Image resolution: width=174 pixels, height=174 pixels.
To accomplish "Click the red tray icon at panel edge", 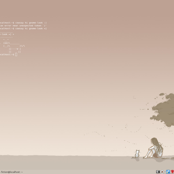I will pyautogui.click(x=172, y=172).
